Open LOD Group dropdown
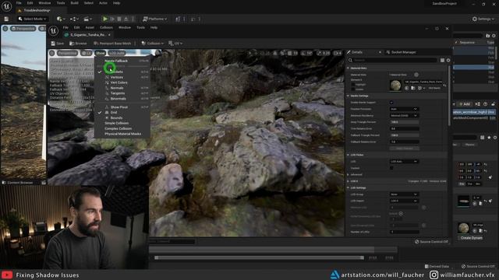Viewport: 499px width, 280px height. (404, 194)
